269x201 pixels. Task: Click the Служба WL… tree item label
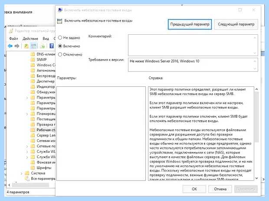click(46, 152)
